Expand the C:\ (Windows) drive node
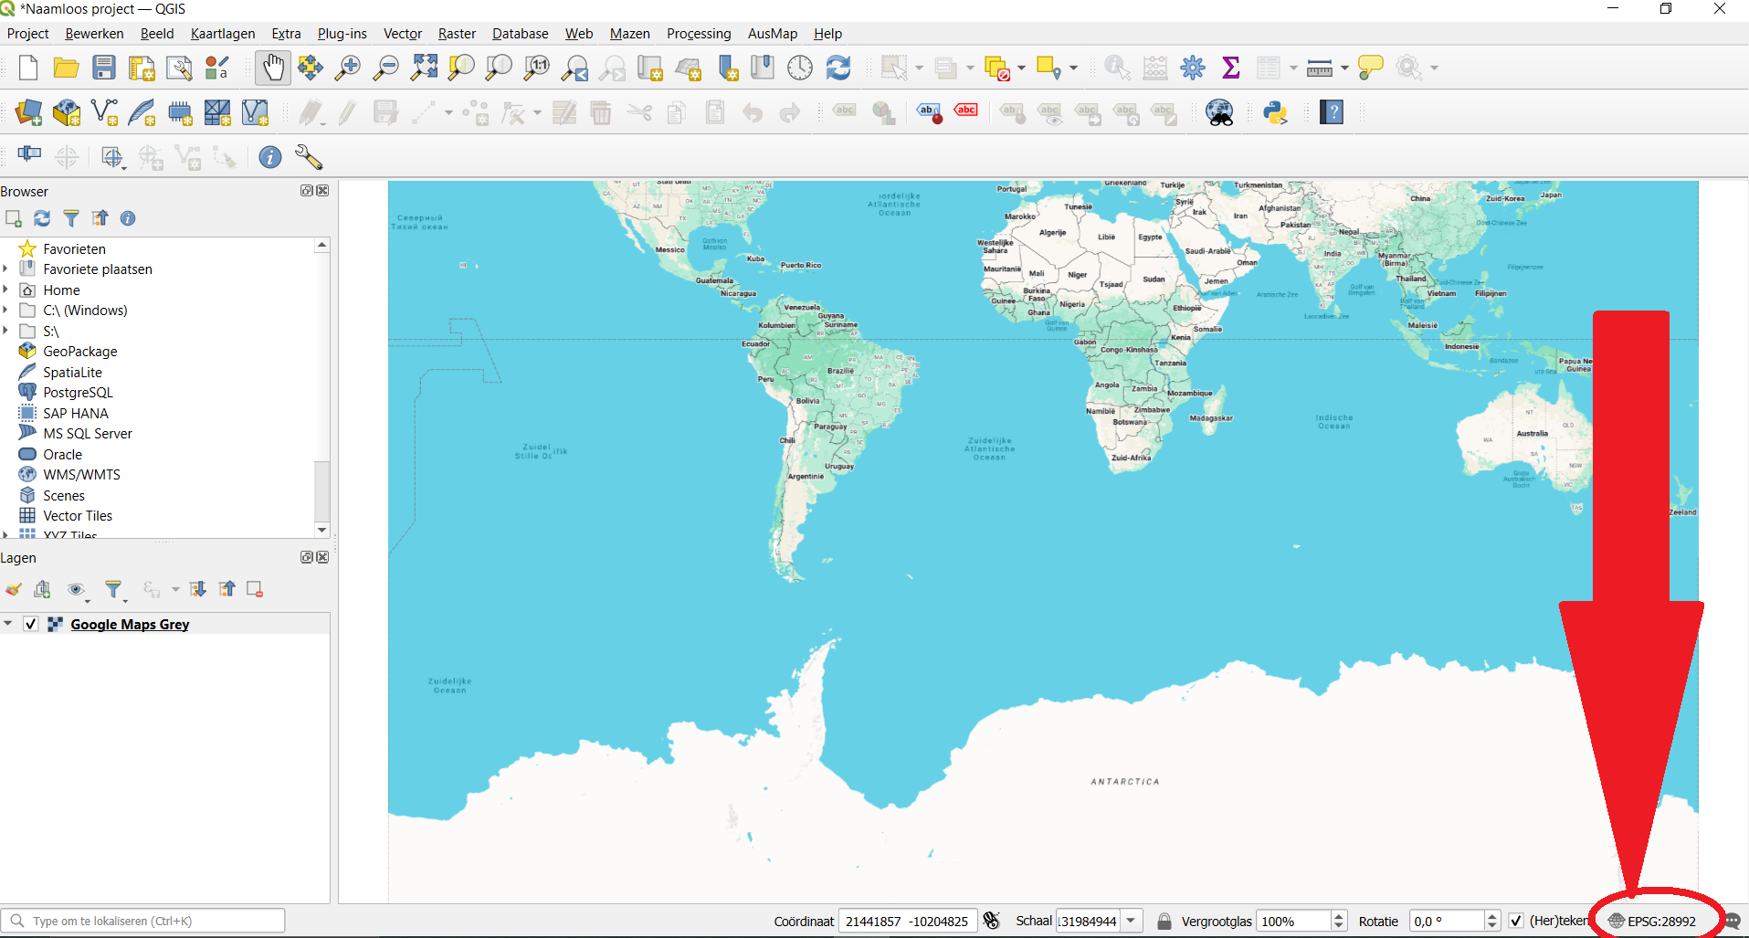1749x938 pixels. tap(6, 311)
